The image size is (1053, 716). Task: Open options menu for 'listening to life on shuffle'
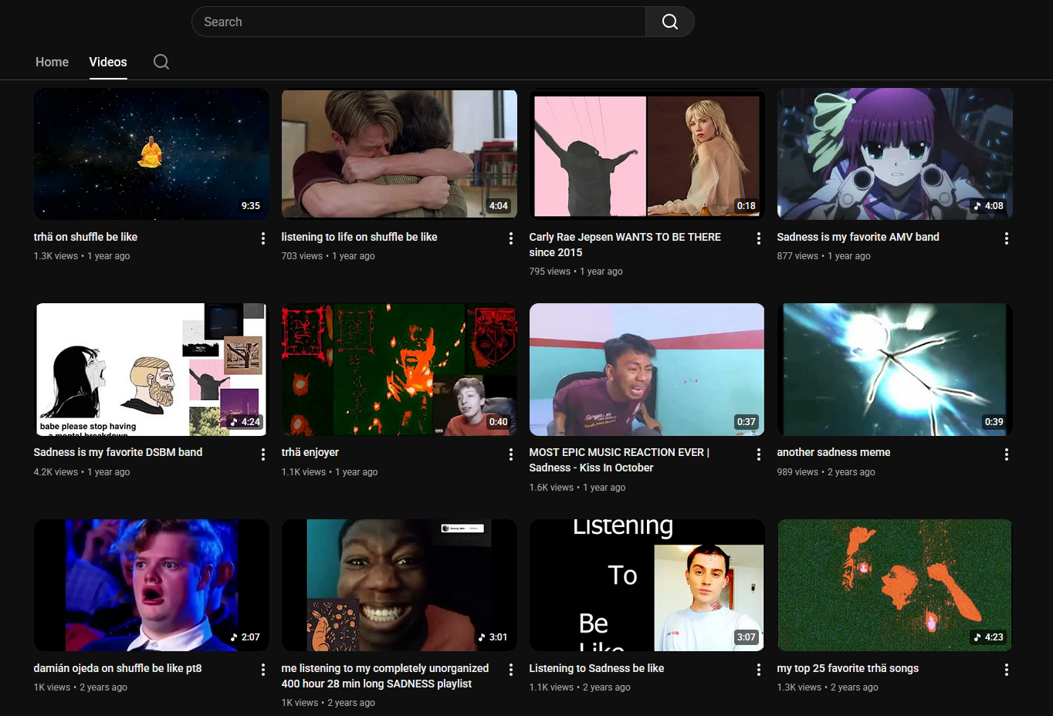pos(511,238)
